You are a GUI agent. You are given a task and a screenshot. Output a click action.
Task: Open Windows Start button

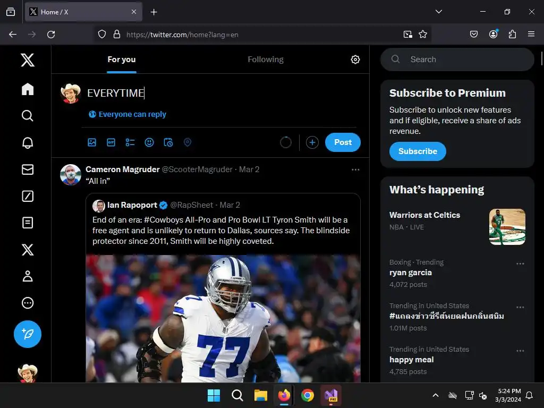(214, 395)
